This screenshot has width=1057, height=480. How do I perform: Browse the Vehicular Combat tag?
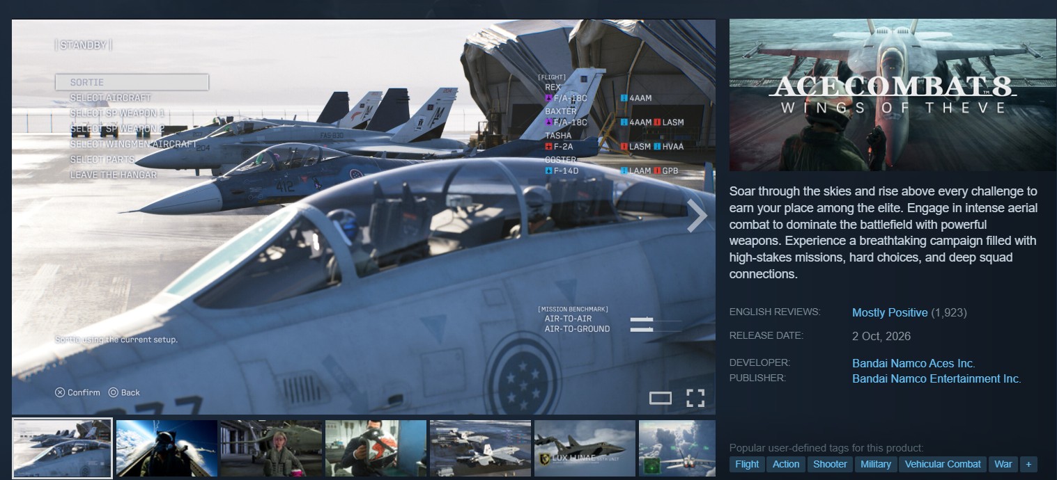coord(943,464)
